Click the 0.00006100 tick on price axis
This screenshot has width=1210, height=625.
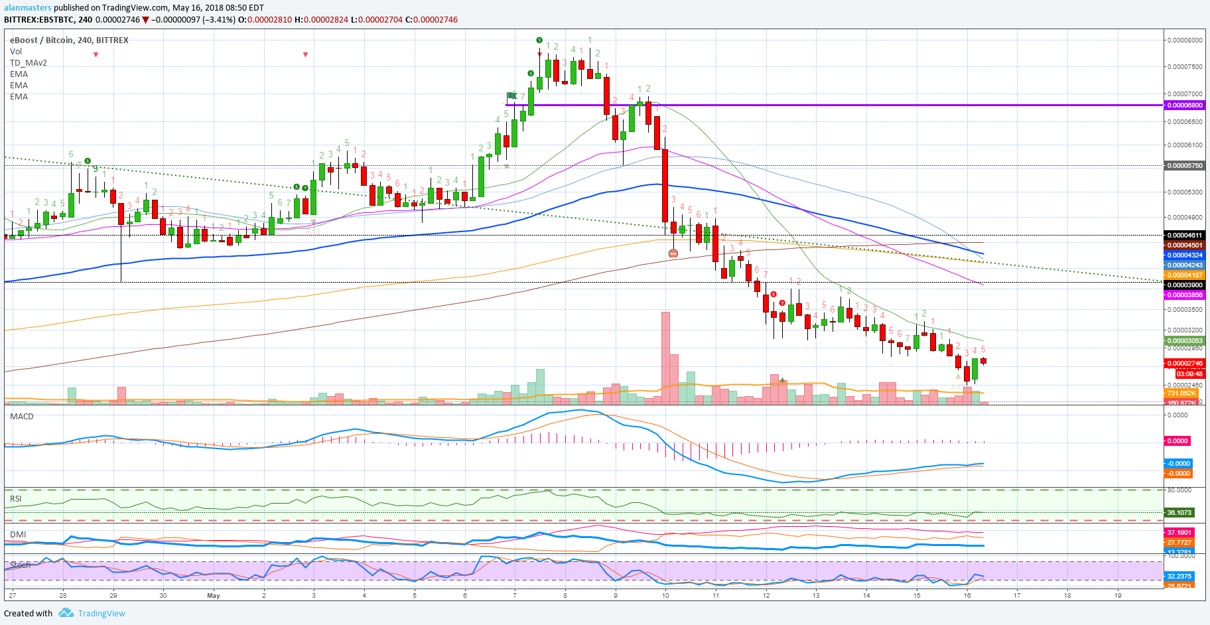1185,145
